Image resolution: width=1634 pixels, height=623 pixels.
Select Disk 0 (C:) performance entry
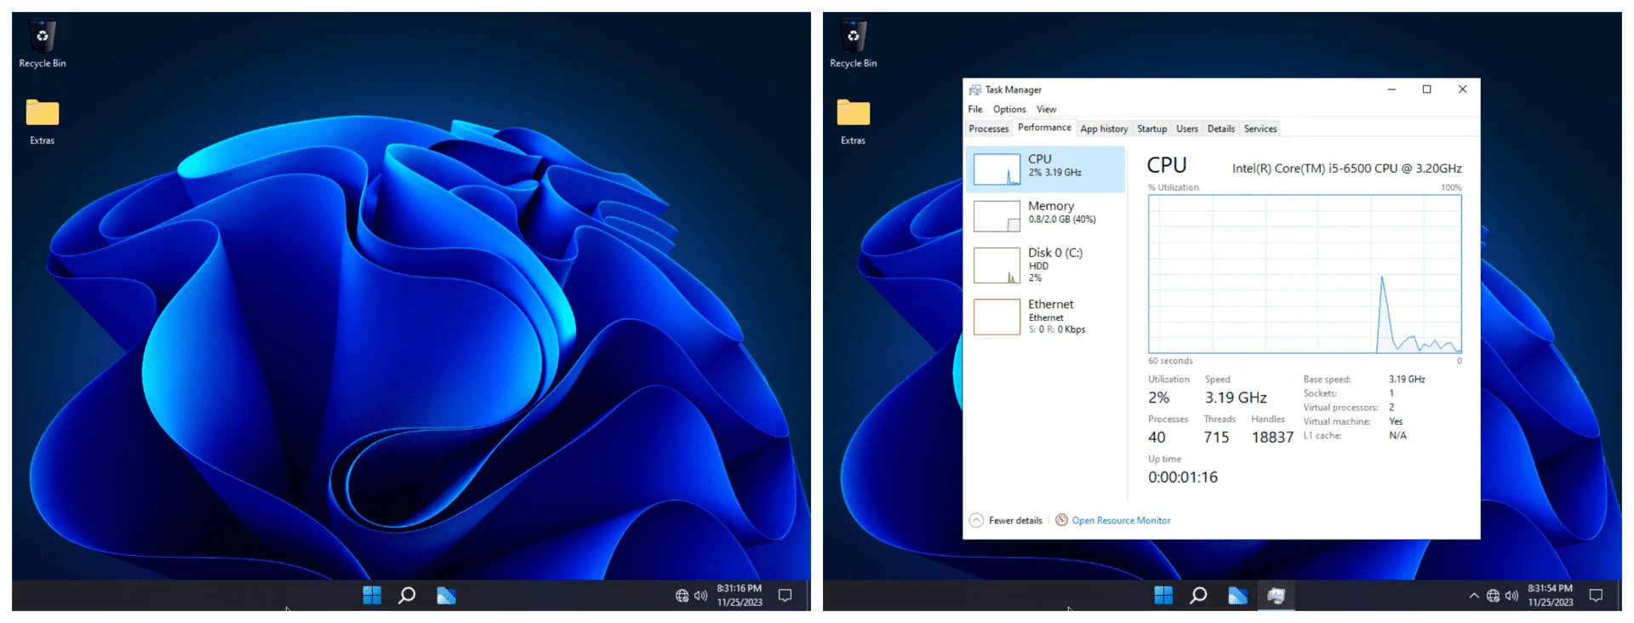[x=1045, y=265]
